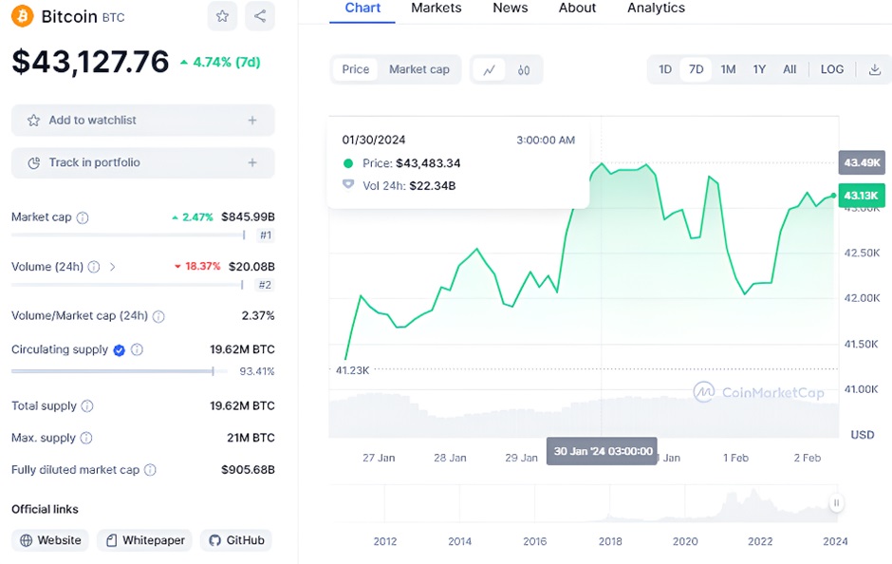Screen dimensions: 892x564
Task: Click info icon next to Market cap
Action: [83, 217]
